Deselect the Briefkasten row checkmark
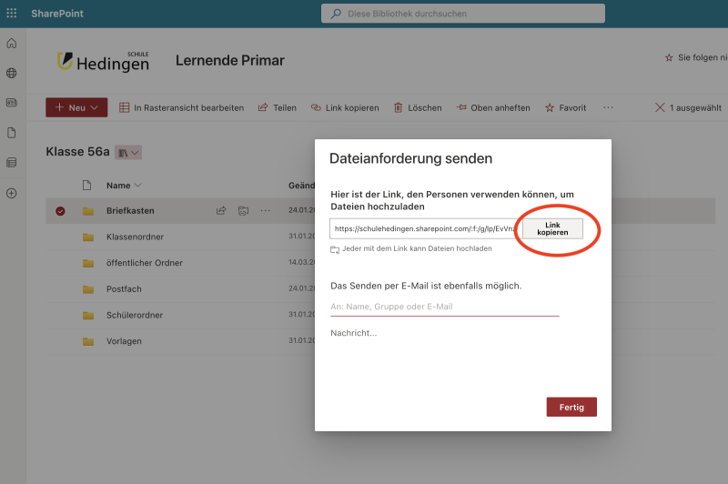The height and width of the screenshot is (484, 728). point(60,211)
